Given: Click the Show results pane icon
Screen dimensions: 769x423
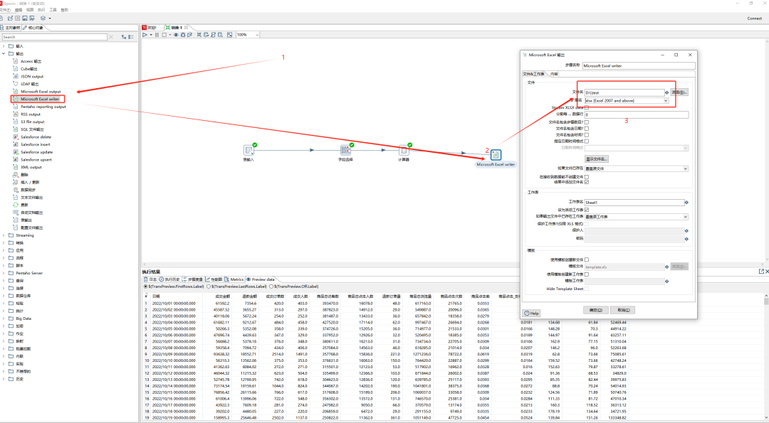Looking at the screenshot, I should coord(229,35).
